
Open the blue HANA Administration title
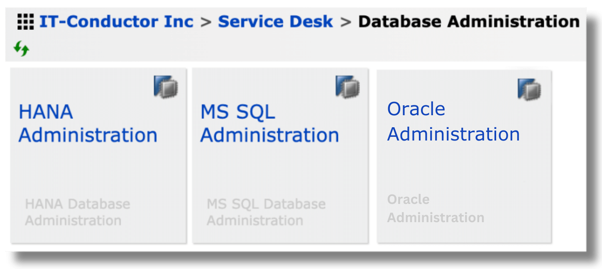(x=88, y=124)
